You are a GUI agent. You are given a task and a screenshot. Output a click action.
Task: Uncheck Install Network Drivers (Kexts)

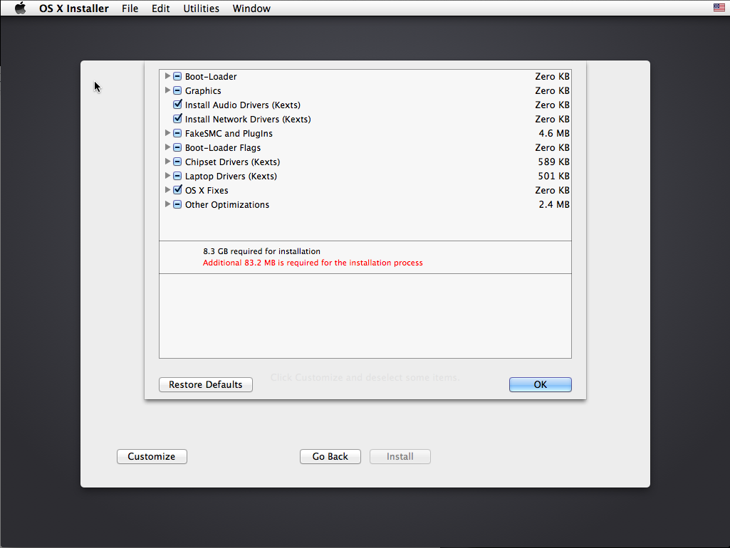(x=177, y=119)
